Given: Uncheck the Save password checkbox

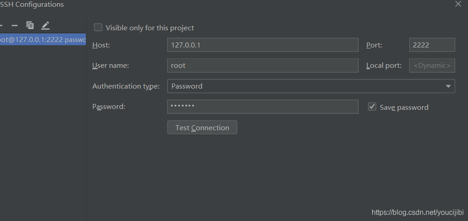Looking at the screenshot, I should (372, 107).
